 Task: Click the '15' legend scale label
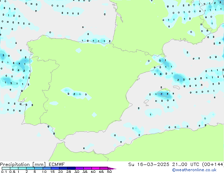tap(52, 172)
